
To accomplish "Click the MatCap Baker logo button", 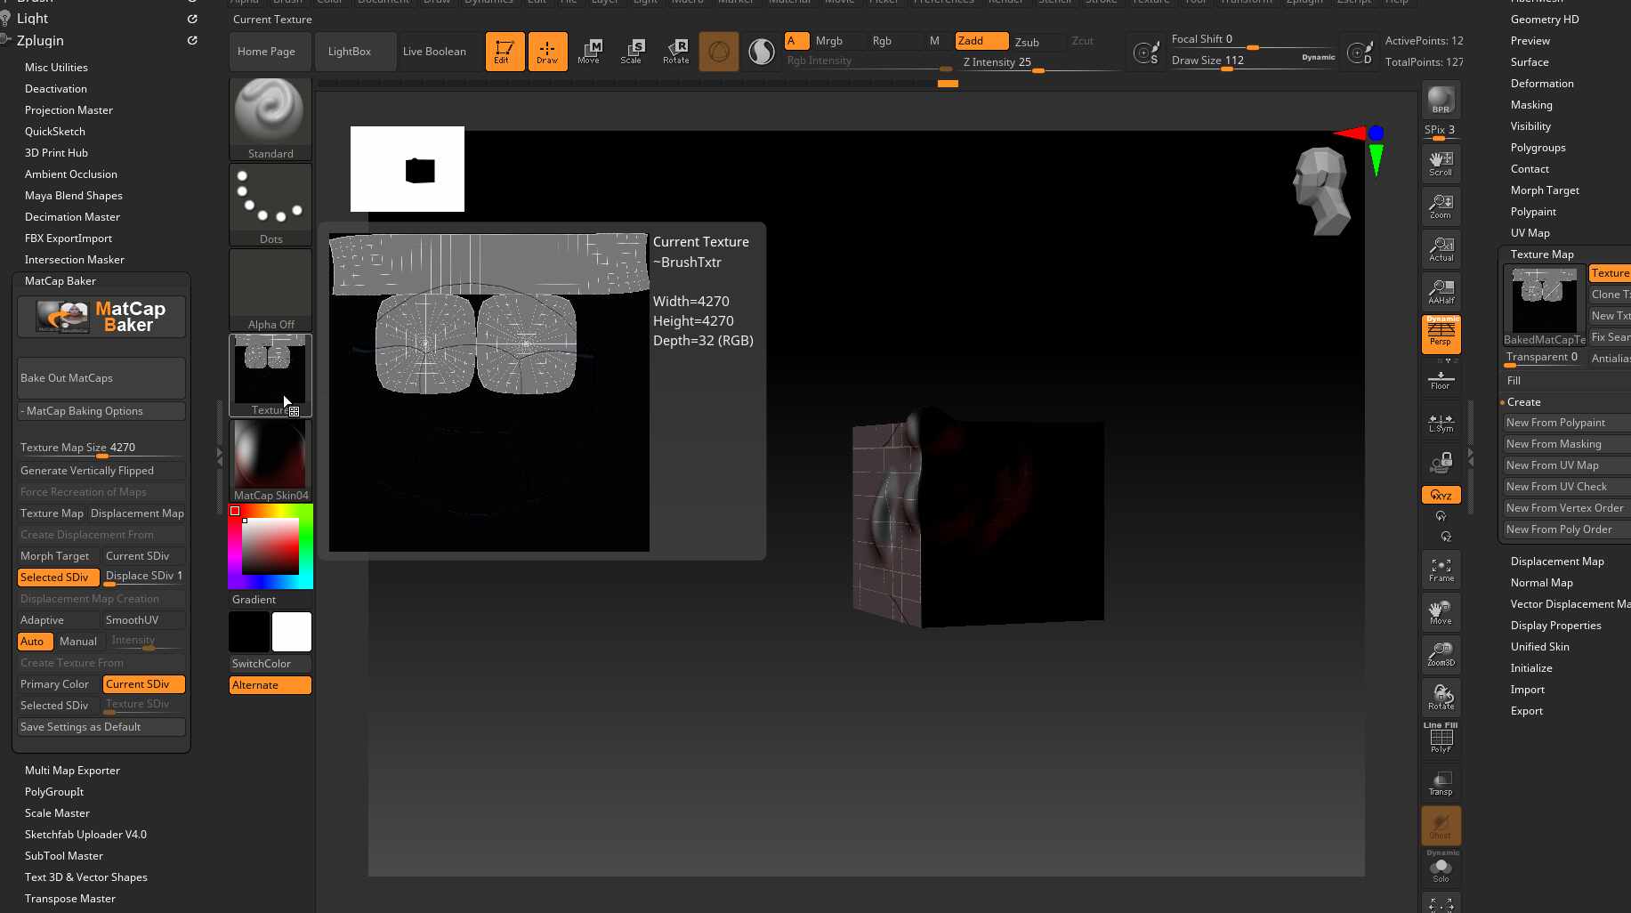I will 101,317.
